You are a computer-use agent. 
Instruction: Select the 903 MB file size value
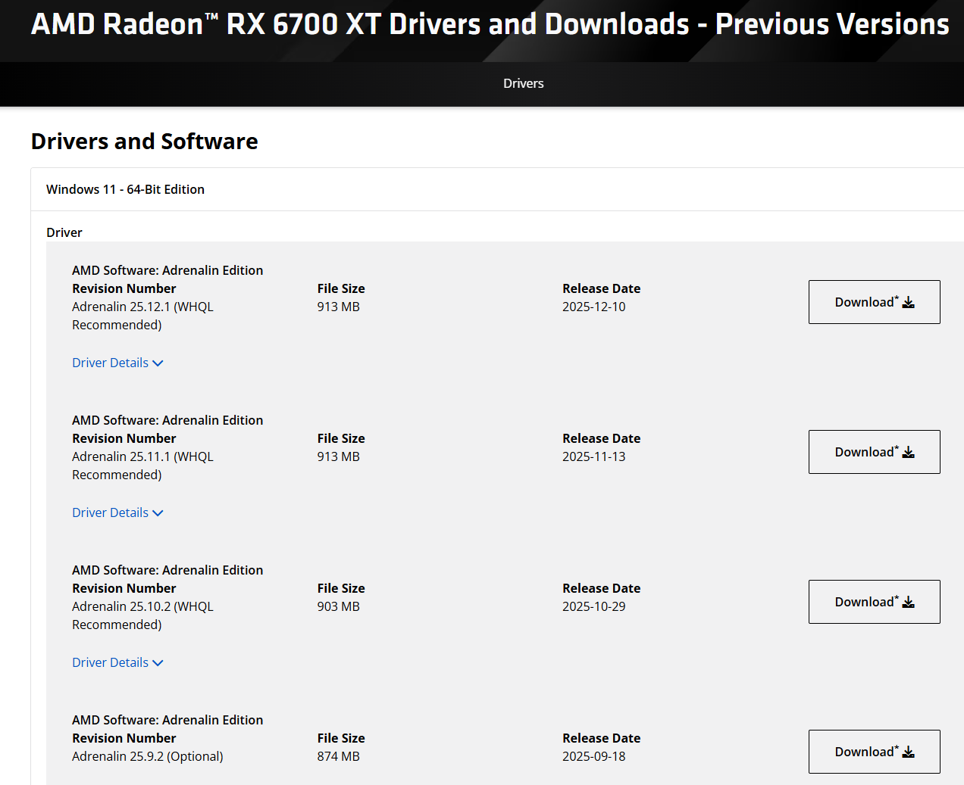click(338, 606)
